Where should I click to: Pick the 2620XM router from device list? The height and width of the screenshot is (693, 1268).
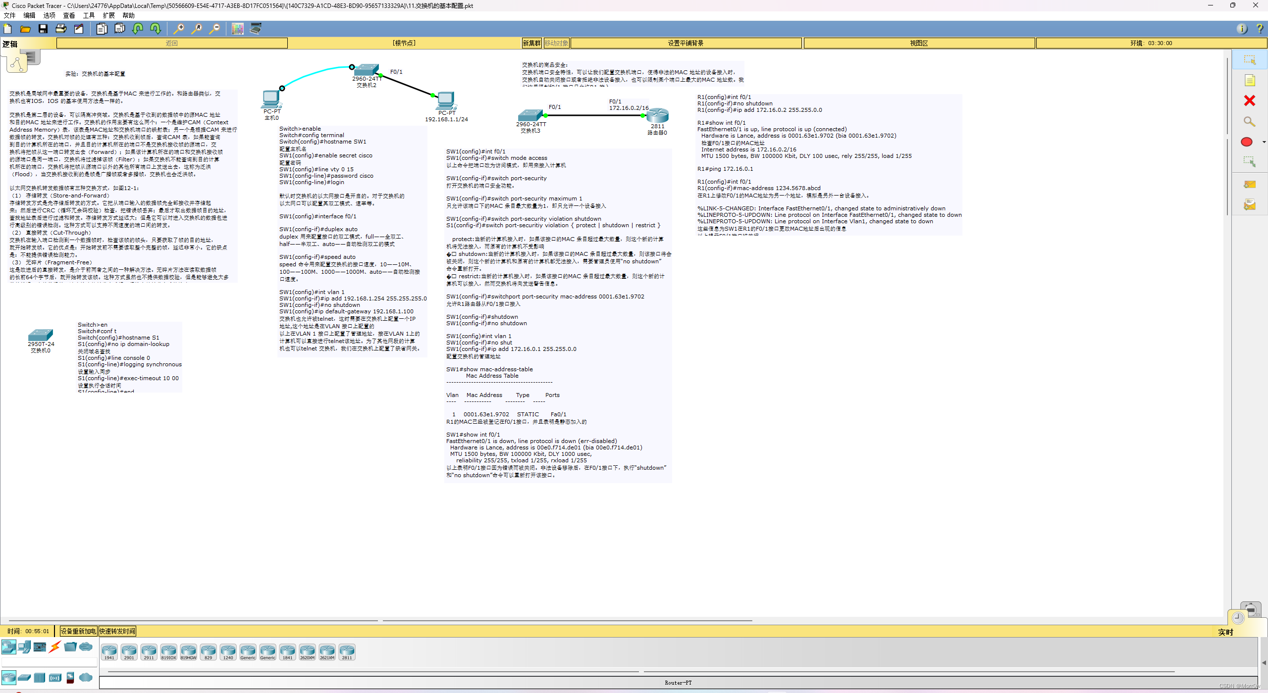click(307, 652)
